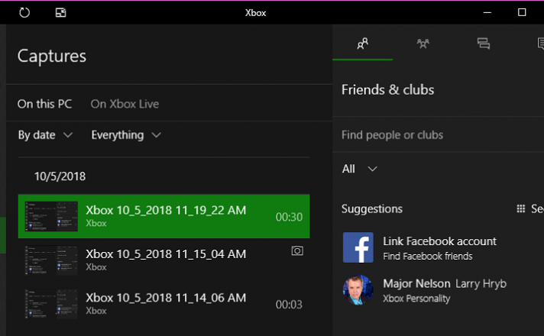Open the Messages chat icon tab
The width and height of the screenshot is (544, 336).
coord(484,44)
